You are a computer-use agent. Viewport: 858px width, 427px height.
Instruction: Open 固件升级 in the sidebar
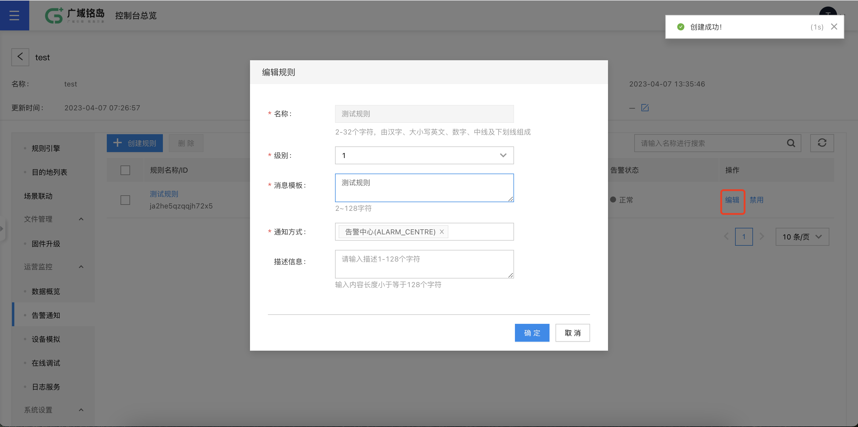point(46,244)
